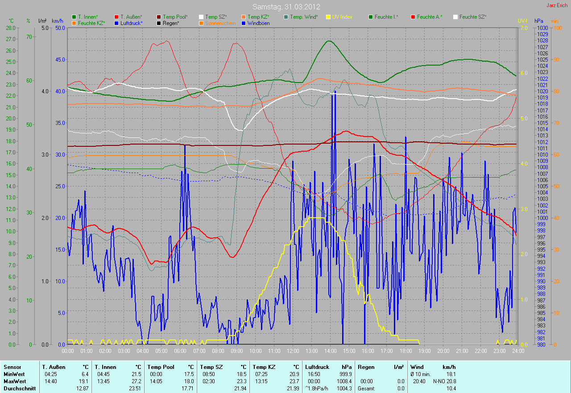Click the black Regen legend square

pyautogui.click(x=159, y=23)
